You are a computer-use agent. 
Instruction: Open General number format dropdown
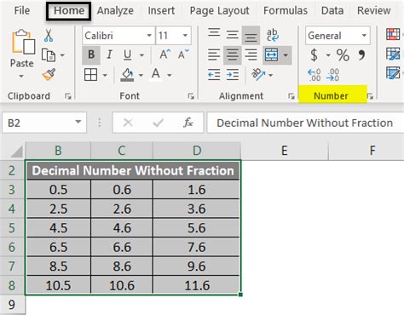(x=364, y=36)
